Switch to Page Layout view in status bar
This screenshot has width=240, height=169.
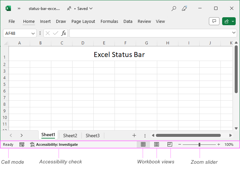(x=157, y=144)
